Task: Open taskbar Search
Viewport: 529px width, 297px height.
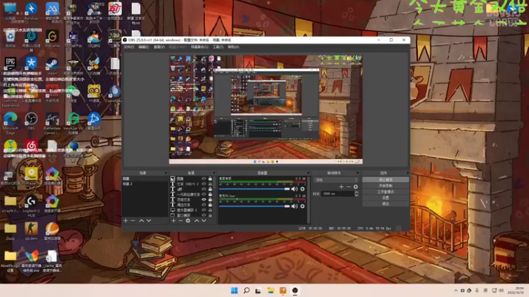Action: [x=246, y=290]
